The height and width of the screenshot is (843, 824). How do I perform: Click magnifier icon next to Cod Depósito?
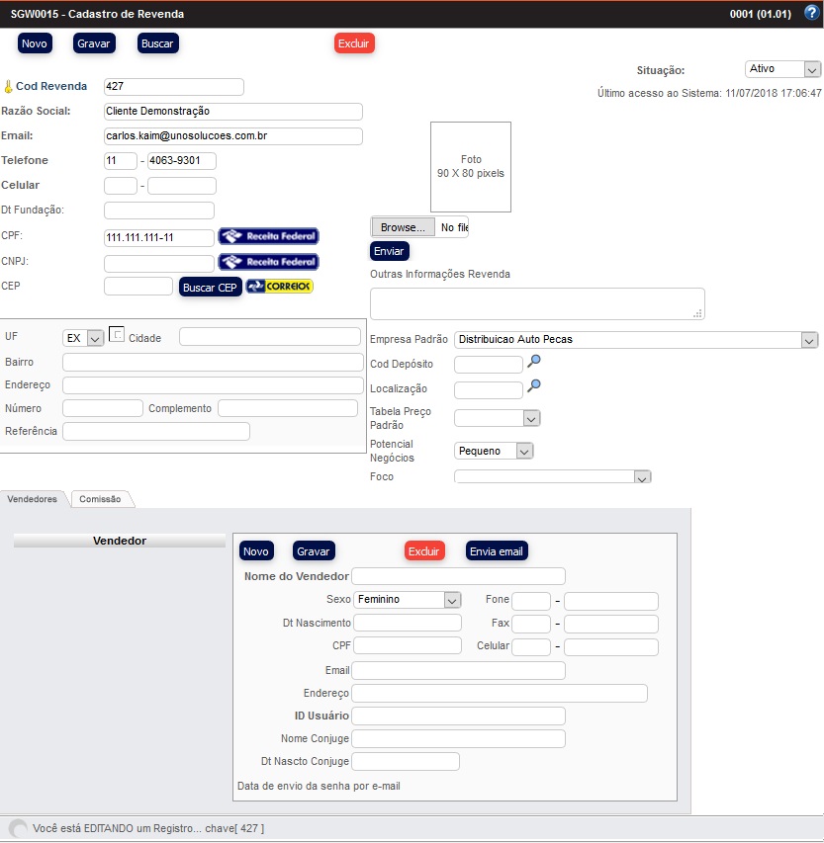tap(534, 363)
